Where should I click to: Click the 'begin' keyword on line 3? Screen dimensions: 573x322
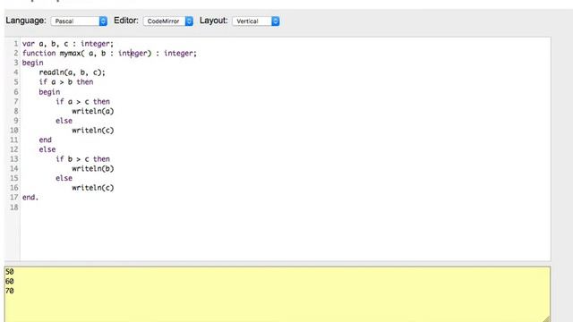click(33, 63)
